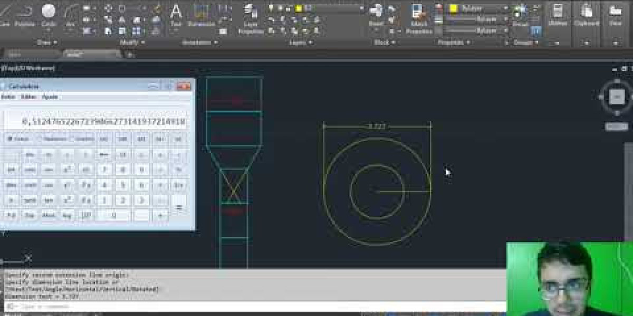
Task: Open the Editar menu in calculator
Action: pyautogui.click(x=28, y=97)
